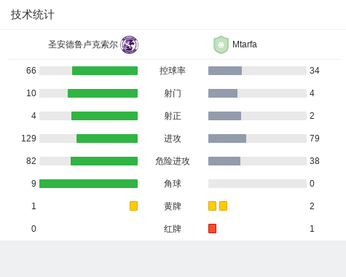Click the green 控球率 bar for home team
This screenshot has width=346, height=277.
105,71
